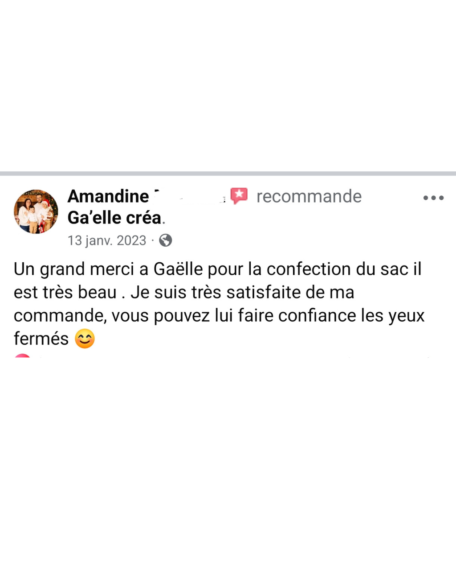
Task: Click the 13 janv. 2023 timestamp
Action: click(107, 240)
